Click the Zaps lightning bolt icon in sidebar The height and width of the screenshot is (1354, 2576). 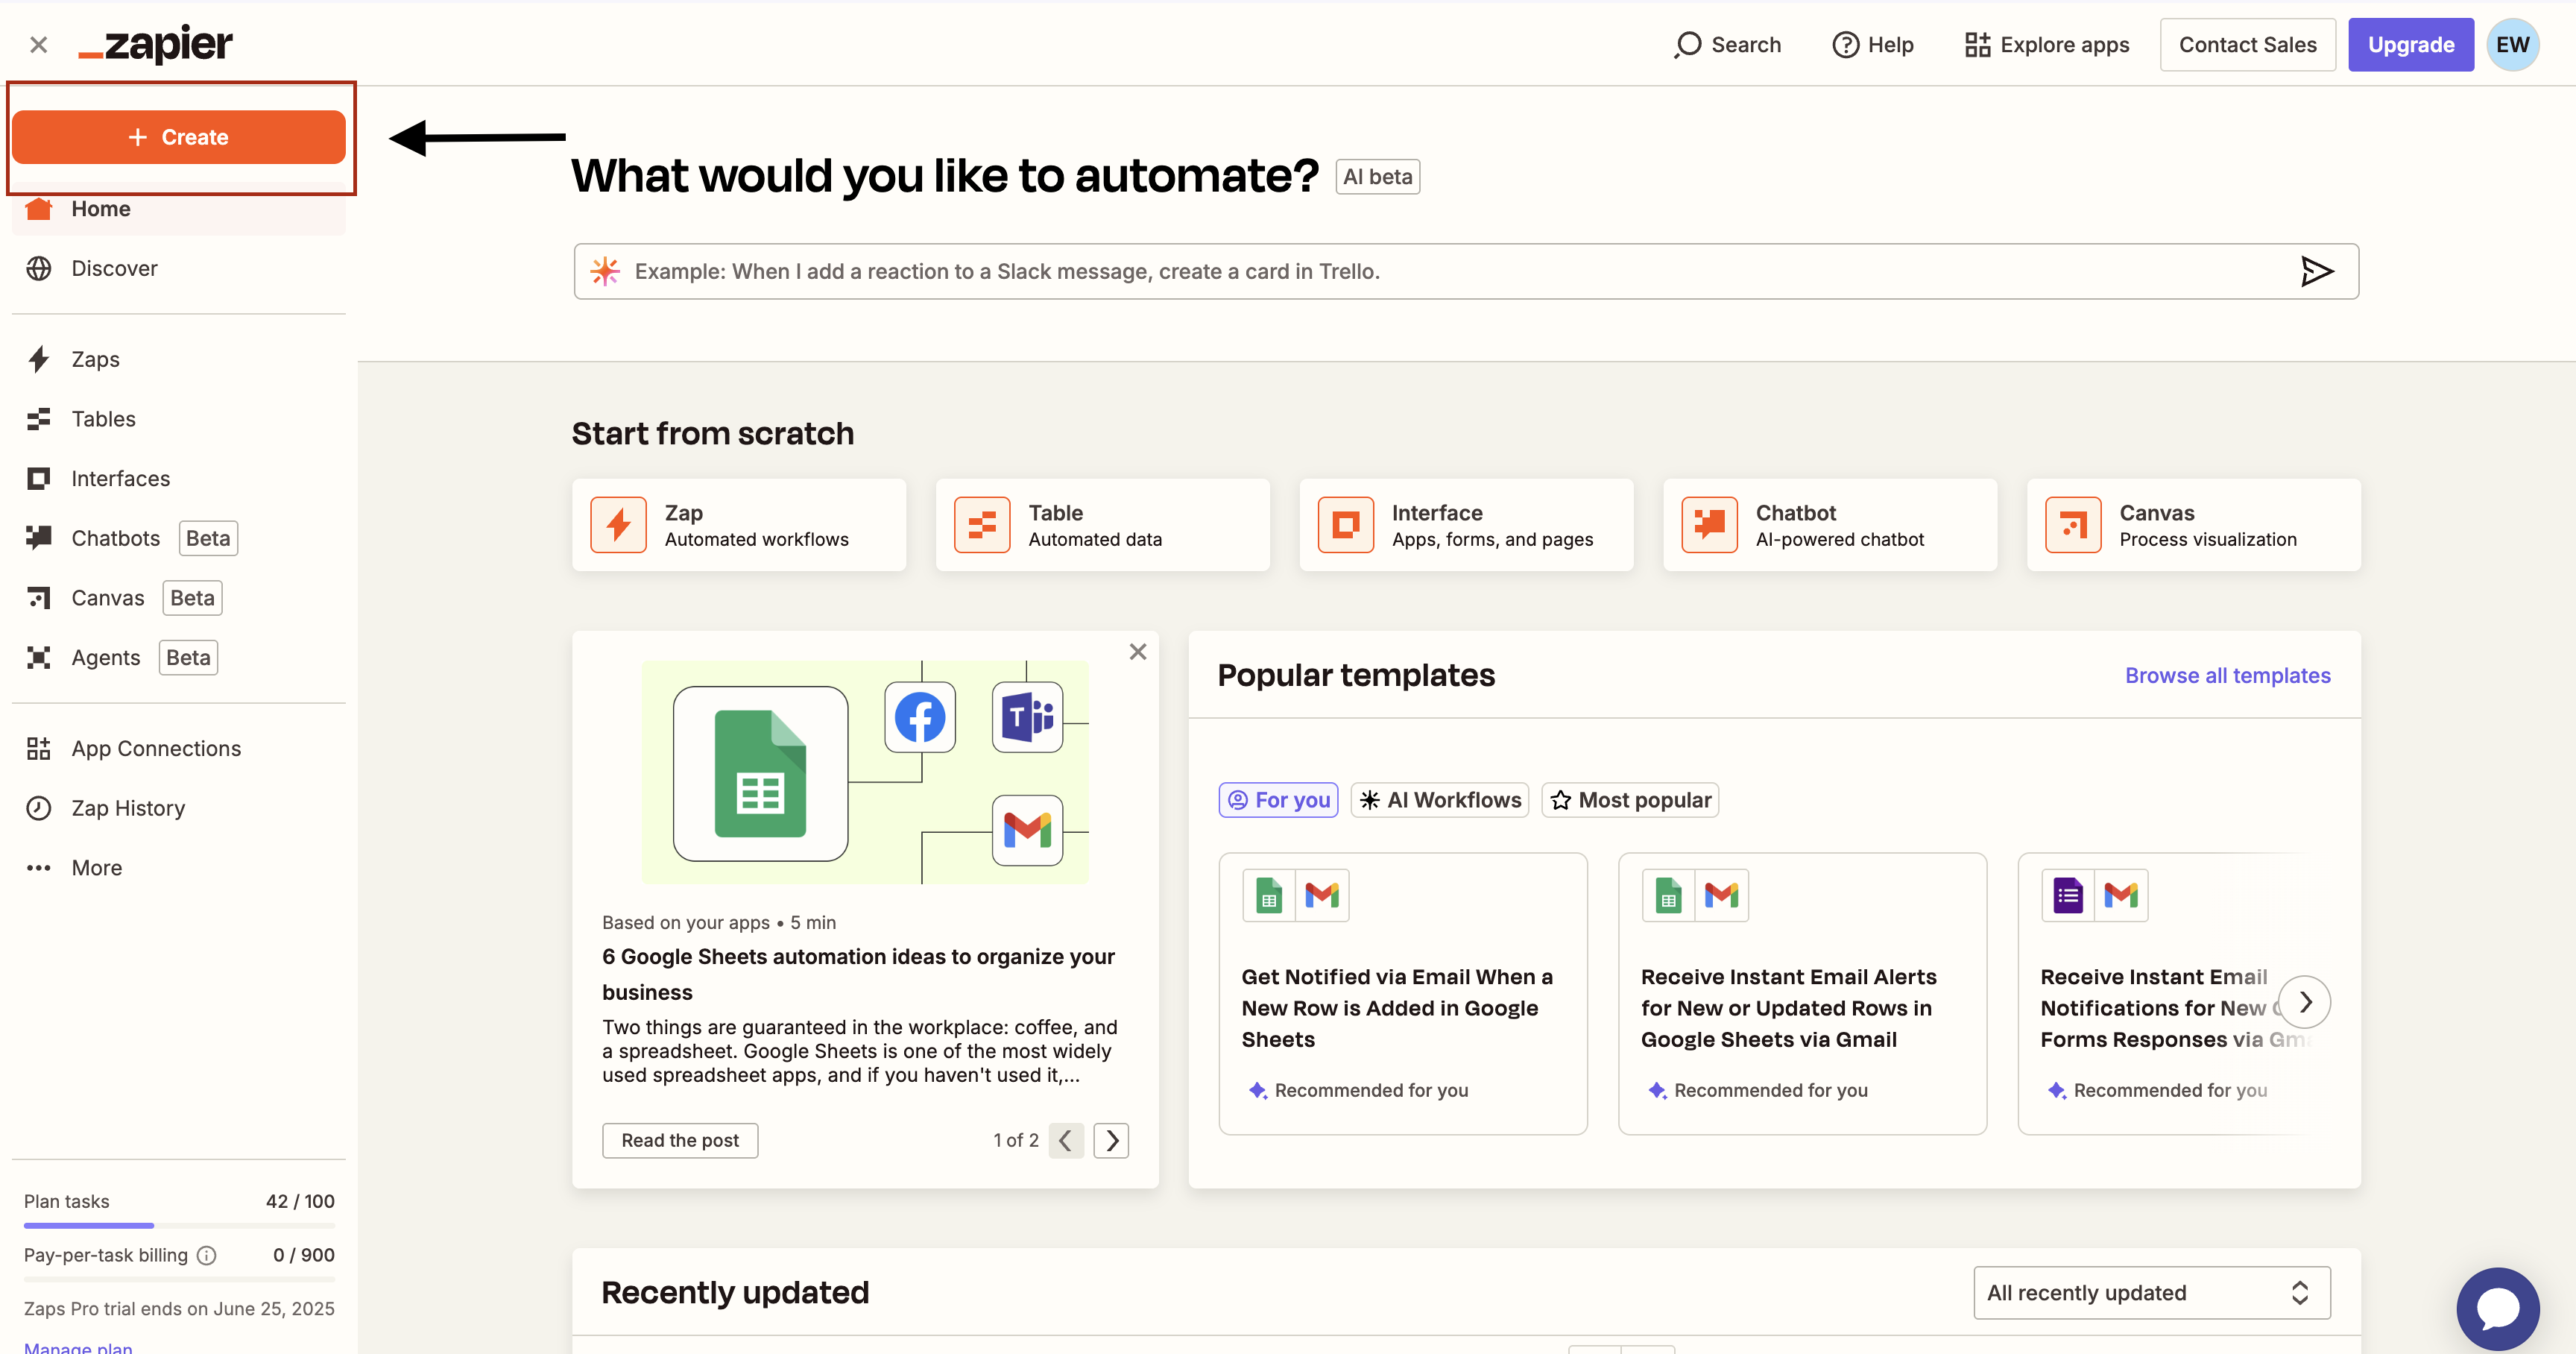click(x=39, y=359)
